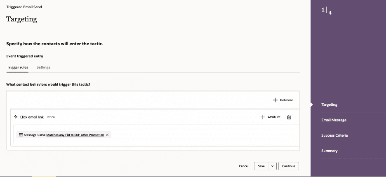The image size is (386, 177).
Task: Edit 'Matches any FDI to ERP Offer Promotion' link
Action: click(75, 135)
